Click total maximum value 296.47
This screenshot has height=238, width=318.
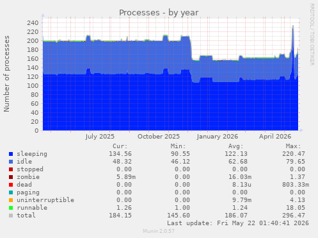coord(294,216)
